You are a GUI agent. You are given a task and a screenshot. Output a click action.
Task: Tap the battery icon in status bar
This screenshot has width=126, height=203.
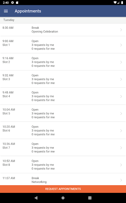coord(122,3)
